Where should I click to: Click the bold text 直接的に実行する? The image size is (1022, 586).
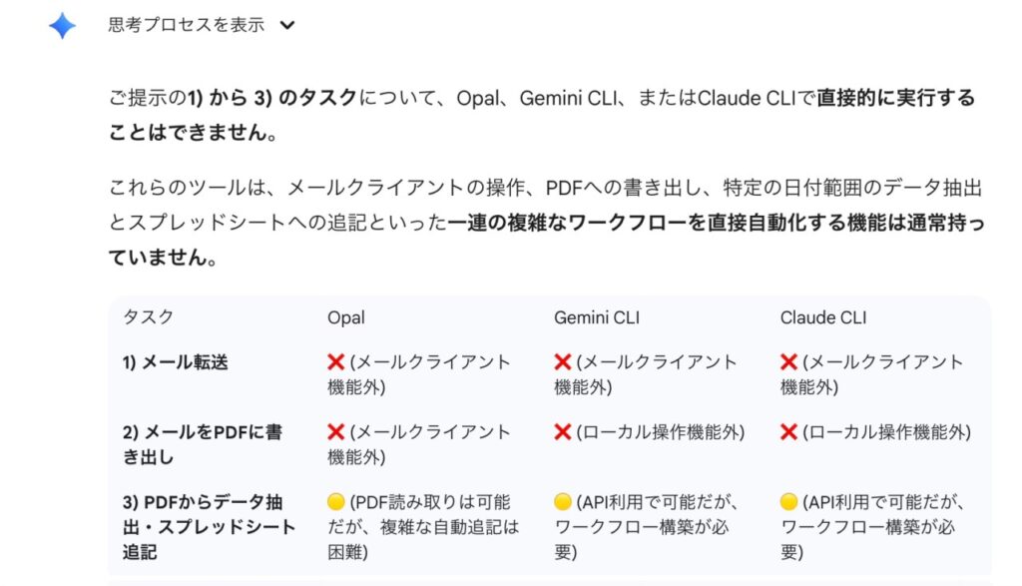[895, 98]
